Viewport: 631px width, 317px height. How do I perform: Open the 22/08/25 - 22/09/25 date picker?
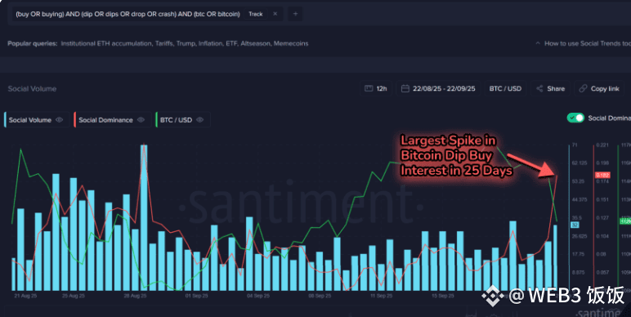tap(438, 88)
